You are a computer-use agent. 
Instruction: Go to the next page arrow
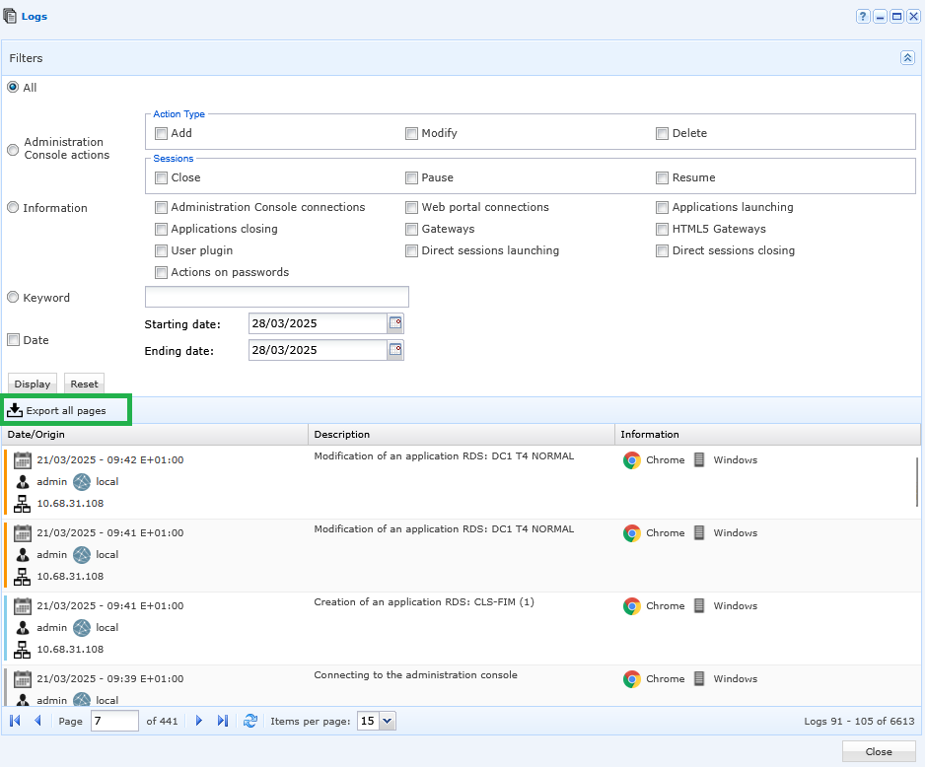[x=199, y=721]
